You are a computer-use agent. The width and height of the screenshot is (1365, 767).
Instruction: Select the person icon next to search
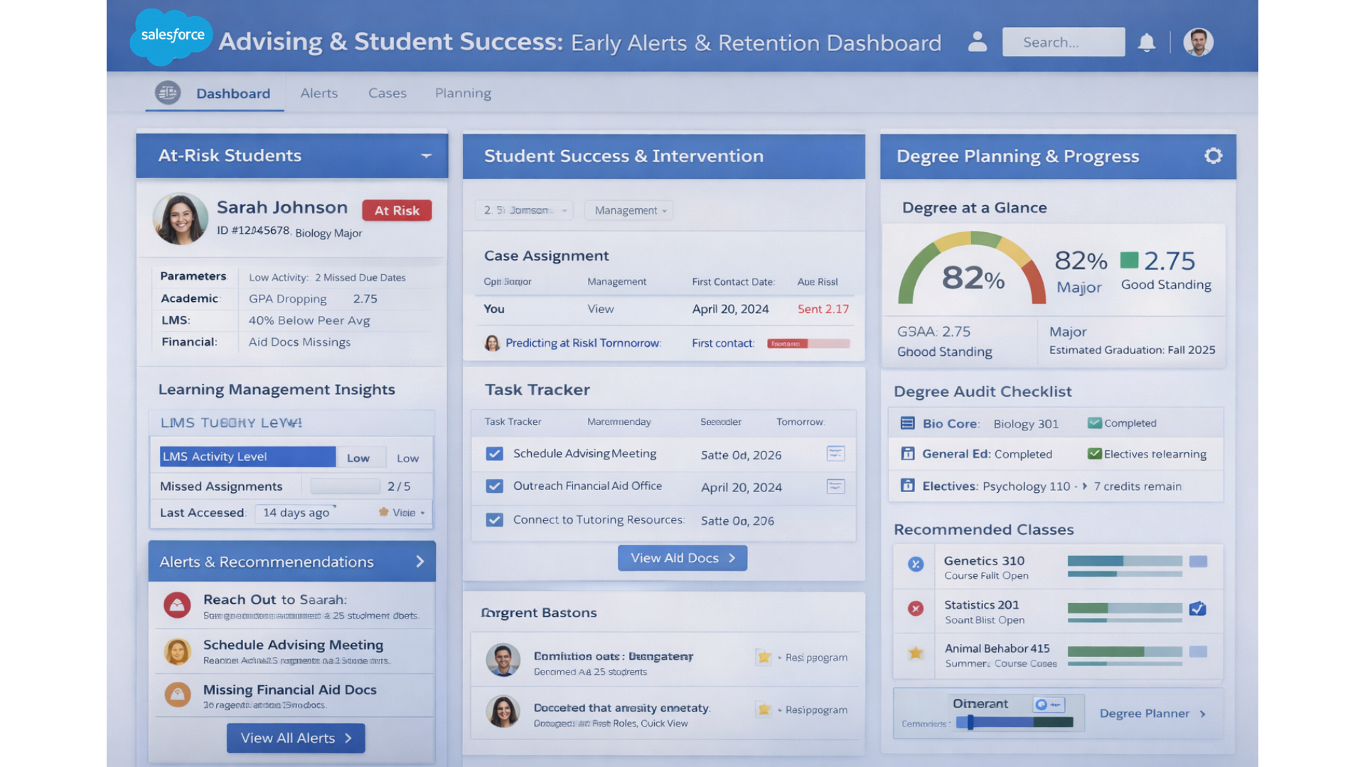coord(978,42)
